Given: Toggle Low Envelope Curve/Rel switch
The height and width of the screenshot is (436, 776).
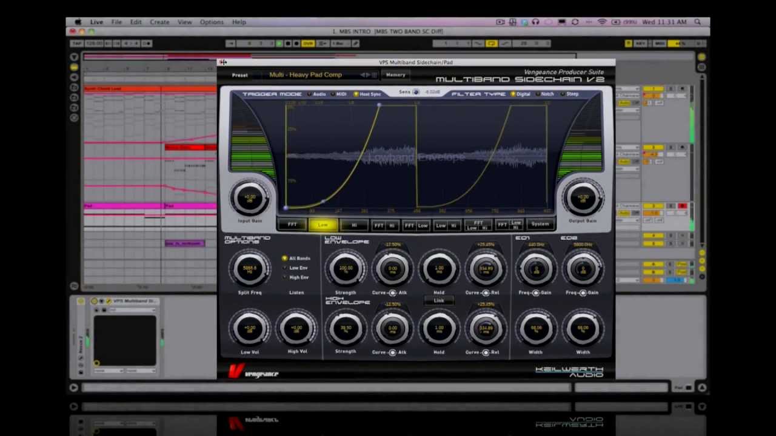Looking at the screenshot, I should point(486,293).
